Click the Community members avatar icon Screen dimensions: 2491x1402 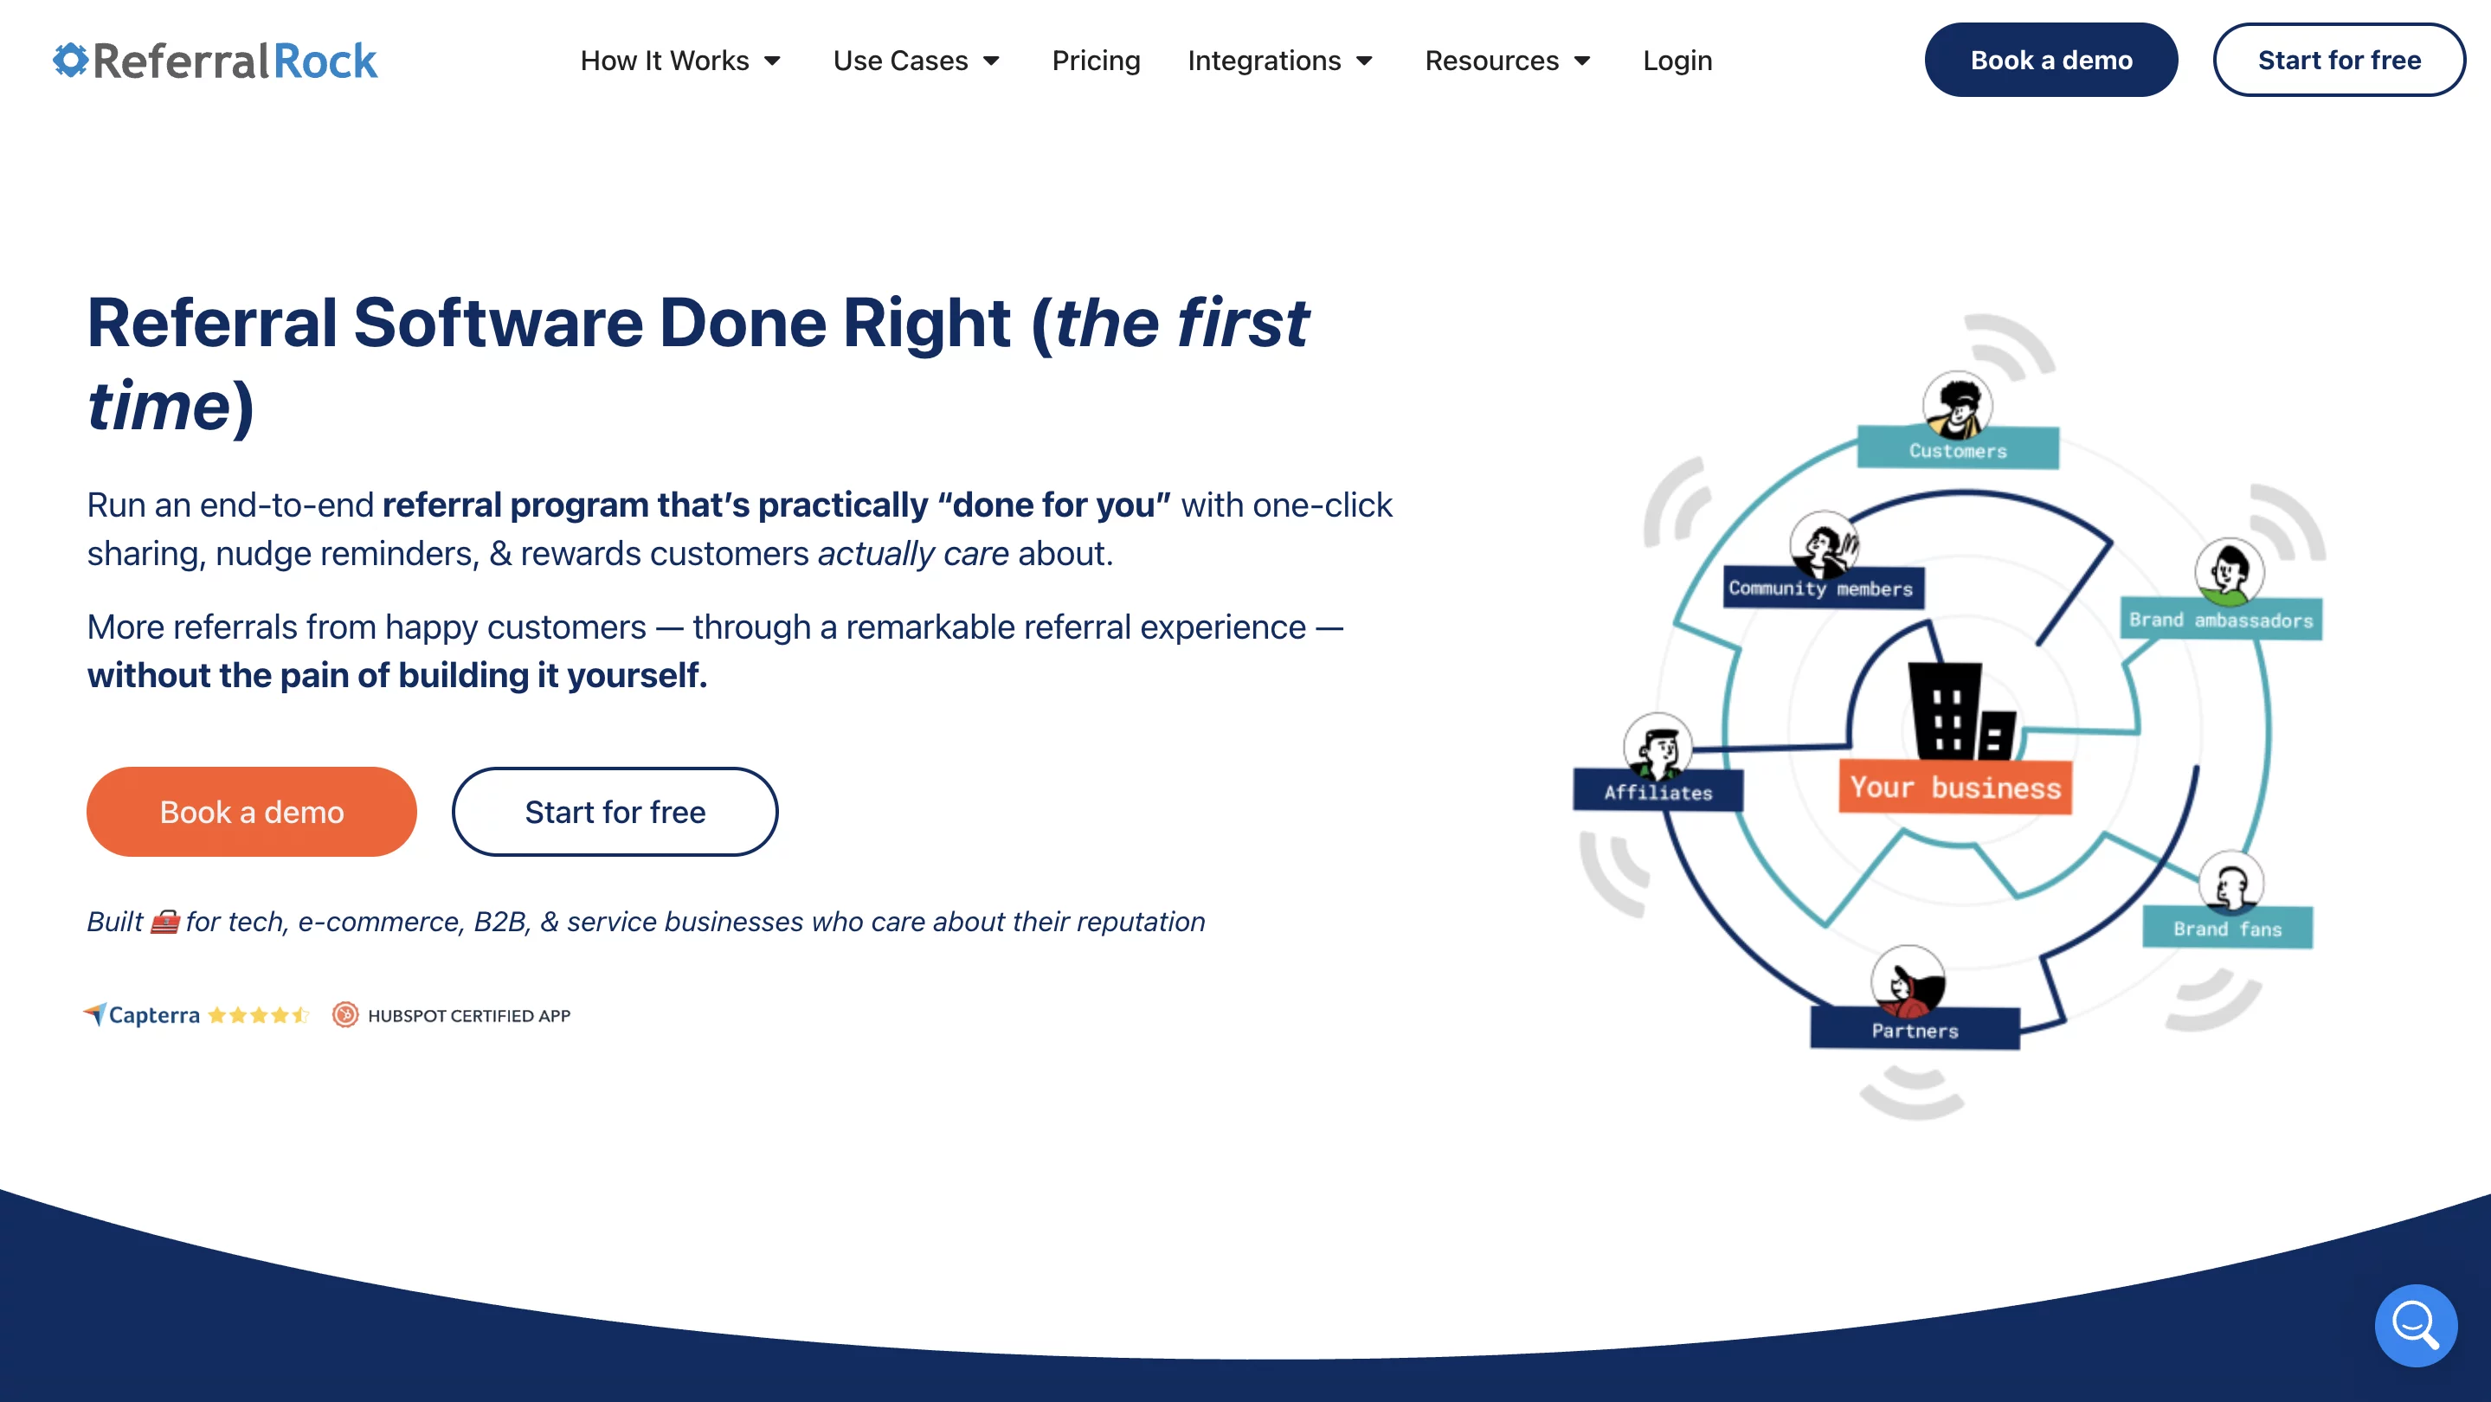click(1823, 544)
